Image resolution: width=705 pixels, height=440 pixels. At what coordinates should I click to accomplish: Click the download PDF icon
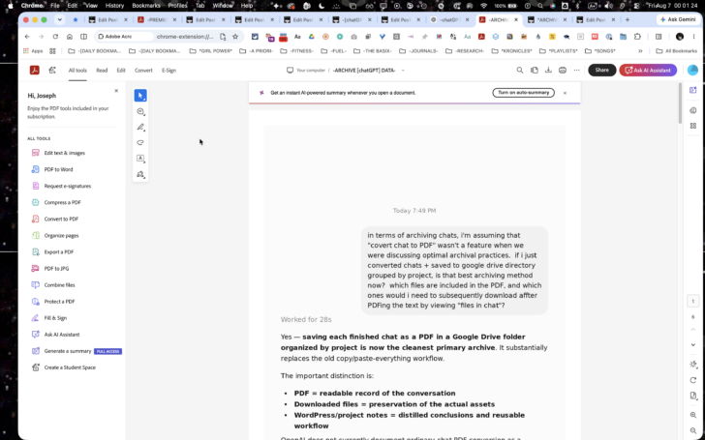point(548,70)
